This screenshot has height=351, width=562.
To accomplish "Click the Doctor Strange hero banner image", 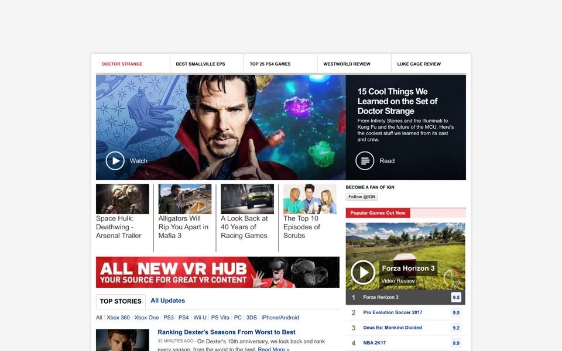I will pos(221,128).
